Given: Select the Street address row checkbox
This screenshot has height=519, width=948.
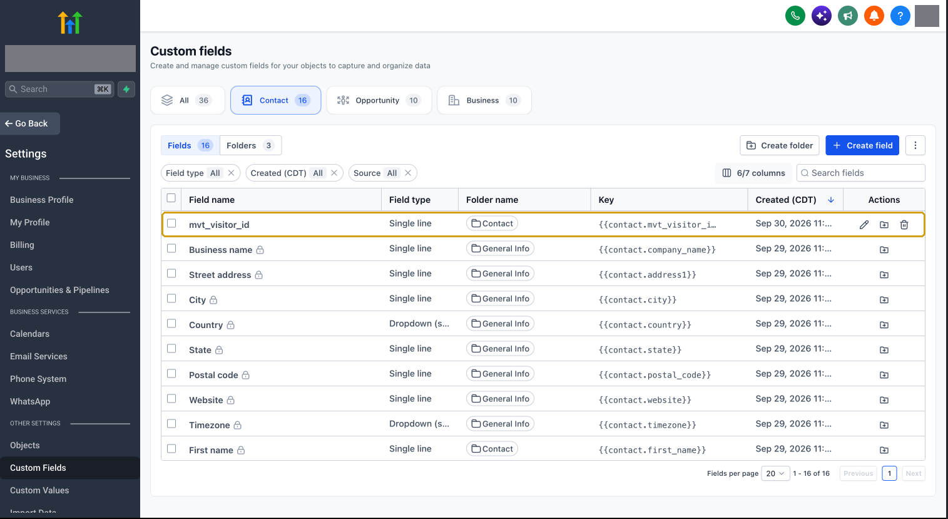Looking at the screenshot, I should [171, 274].
